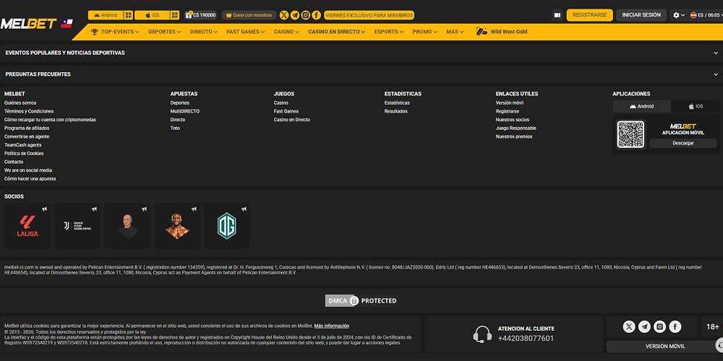This screenshot has width=723, height=361.
Task: Open the Juventus partner card
Action: [x=77, y=226]
